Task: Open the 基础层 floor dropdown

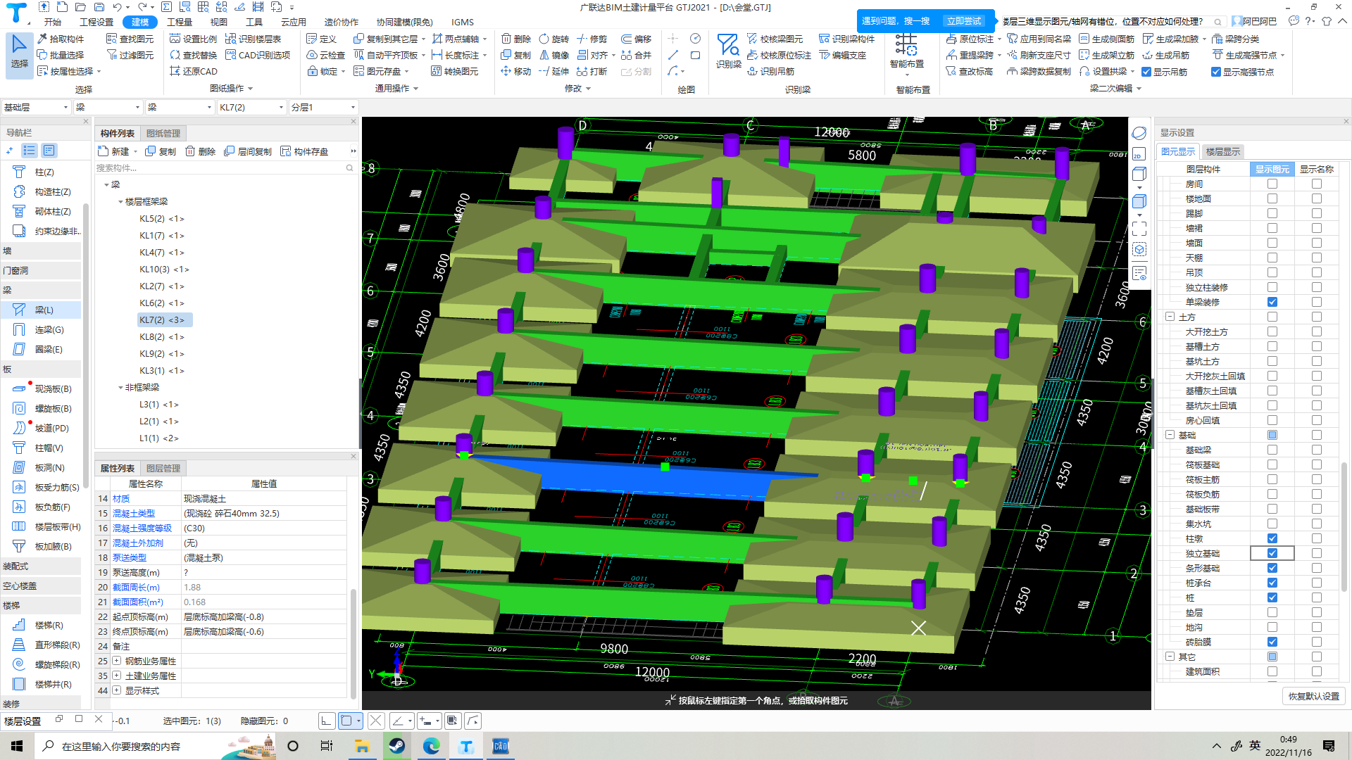Action: coord(36,107)
